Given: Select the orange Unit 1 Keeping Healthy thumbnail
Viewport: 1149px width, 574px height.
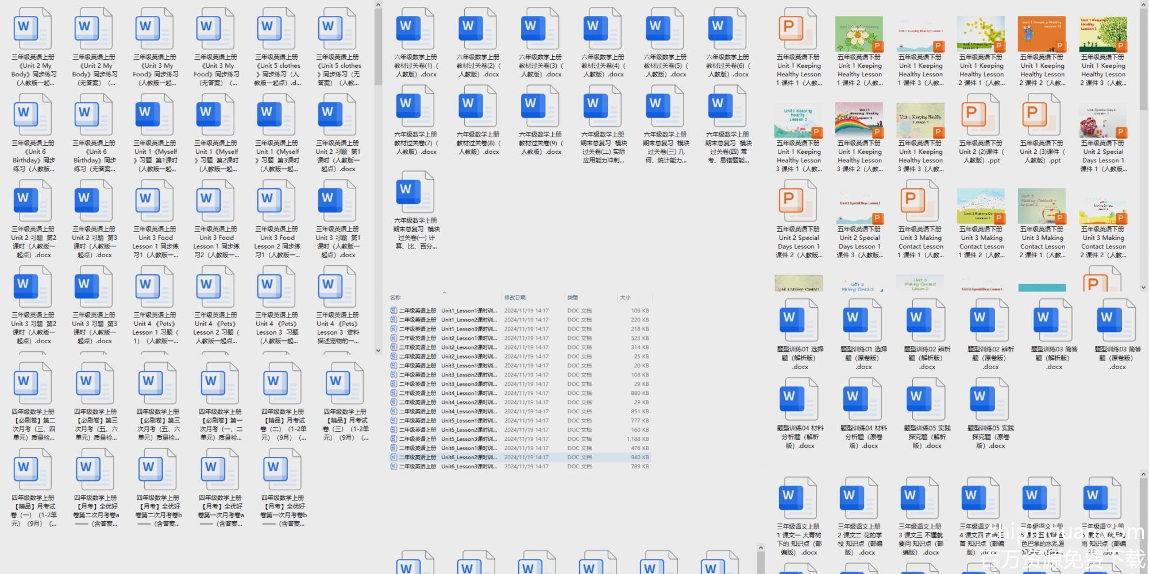Looking at the screenshot, I should 1042,34.
